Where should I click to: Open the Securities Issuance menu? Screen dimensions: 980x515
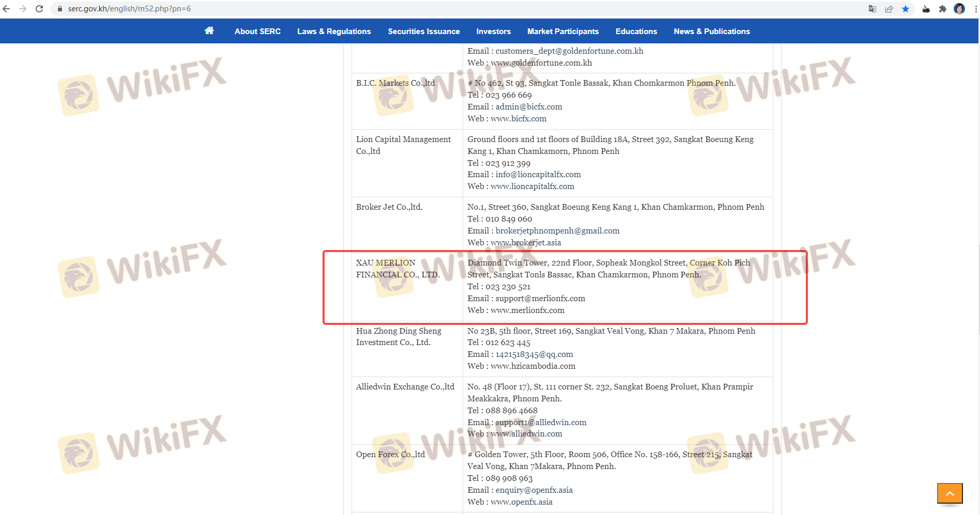(x=424, y=32)
